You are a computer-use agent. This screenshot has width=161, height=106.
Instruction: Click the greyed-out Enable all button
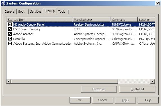click(99, 89)
